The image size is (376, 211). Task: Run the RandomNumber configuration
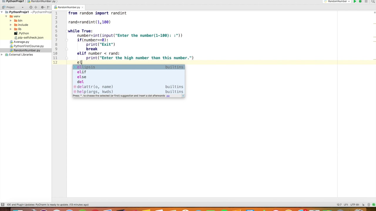click(355, 1)
